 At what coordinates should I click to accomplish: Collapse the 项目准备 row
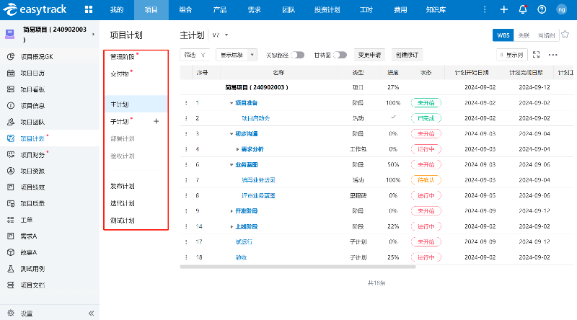[232, 103]
